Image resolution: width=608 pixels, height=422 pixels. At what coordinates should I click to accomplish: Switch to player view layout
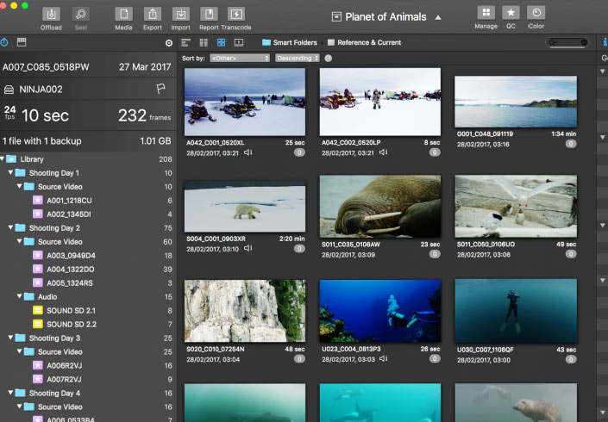239,42
